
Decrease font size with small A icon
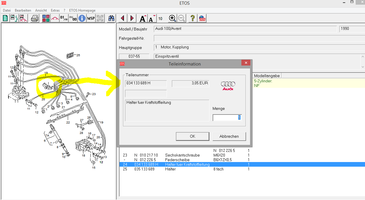[x=152, y=18]
